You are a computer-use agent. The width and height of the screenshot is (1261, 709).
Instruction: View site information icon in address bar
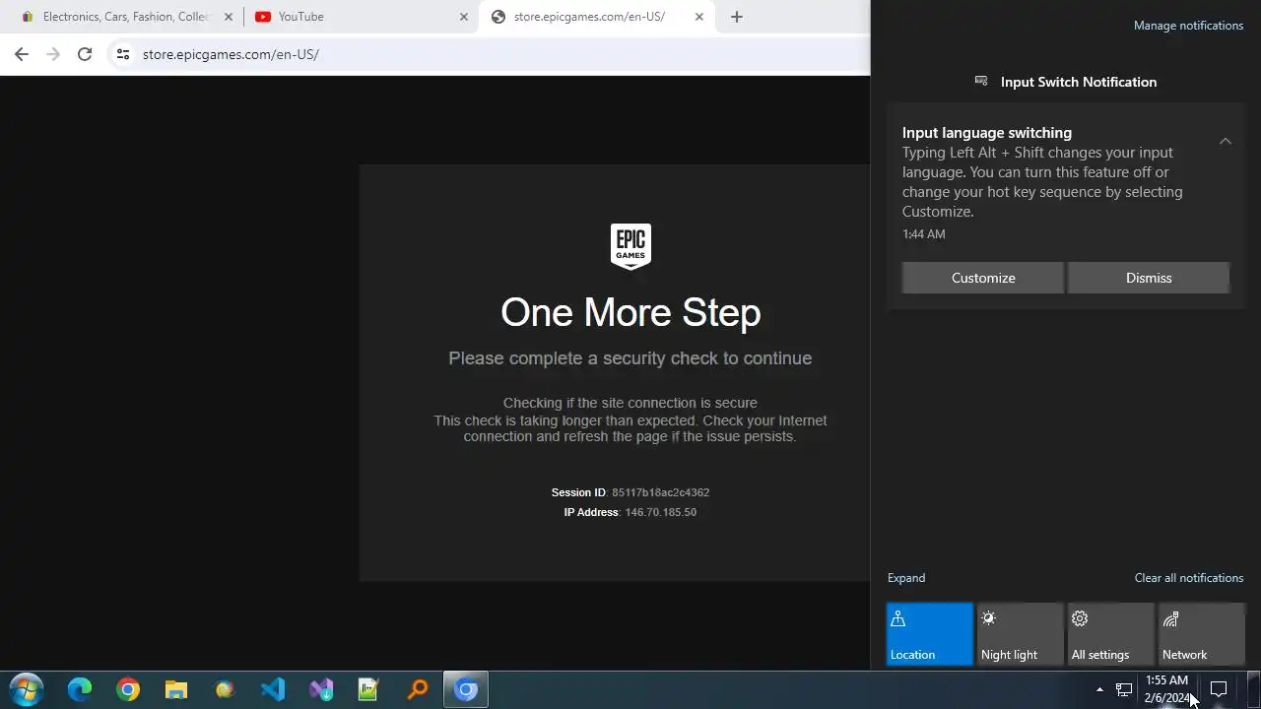tap(123, 54)
